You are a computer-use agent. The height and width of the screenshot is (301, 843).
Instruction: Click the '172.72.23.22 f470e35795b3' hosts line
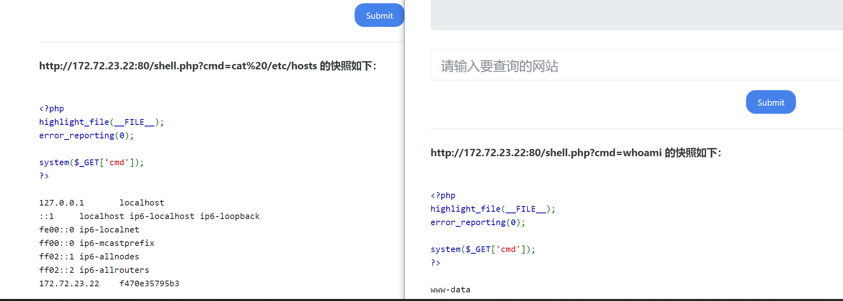click(x=109, y=283)
